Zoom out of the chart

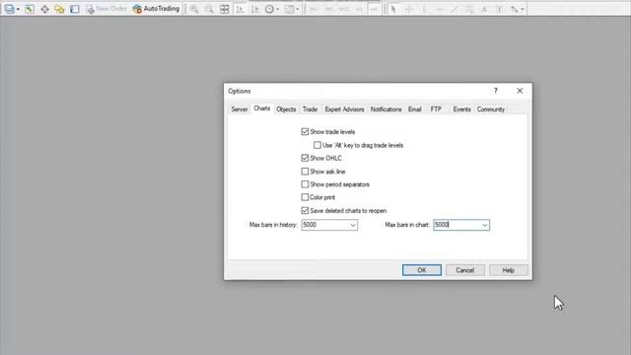coord(209,9)
